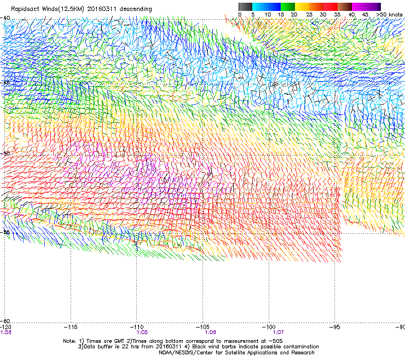Click the '>50 knots' legend label
Image resolution: width=405 pixels, height=356 pixels.
pos(389,15)
